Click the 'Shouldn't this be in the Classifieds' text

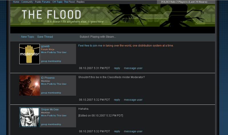tap(112, 77)
